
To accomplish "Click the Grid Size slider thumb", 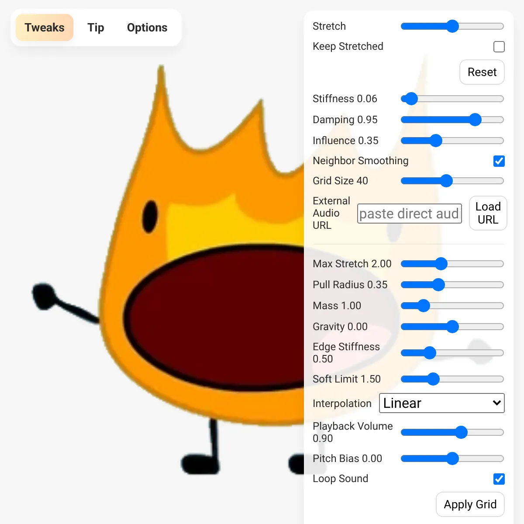I will click(x=446, y=181).
